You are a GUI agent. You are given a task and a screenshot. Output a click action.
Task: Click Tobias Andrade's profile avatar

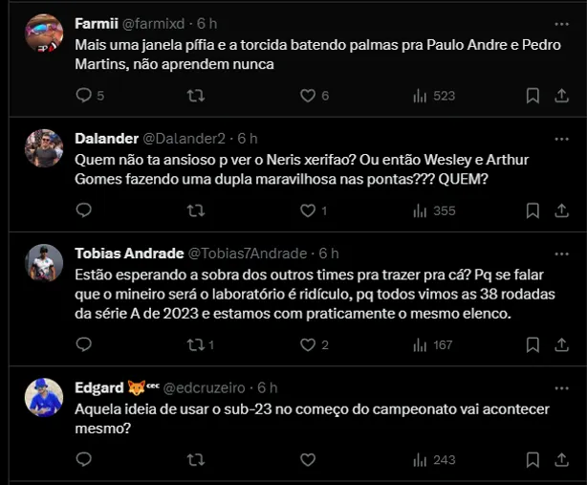(x=44, y=262)
